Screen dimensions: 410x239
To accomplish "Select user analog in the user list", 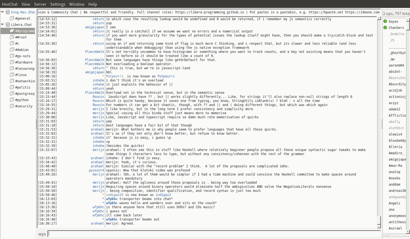I will [x=394, y=172].
